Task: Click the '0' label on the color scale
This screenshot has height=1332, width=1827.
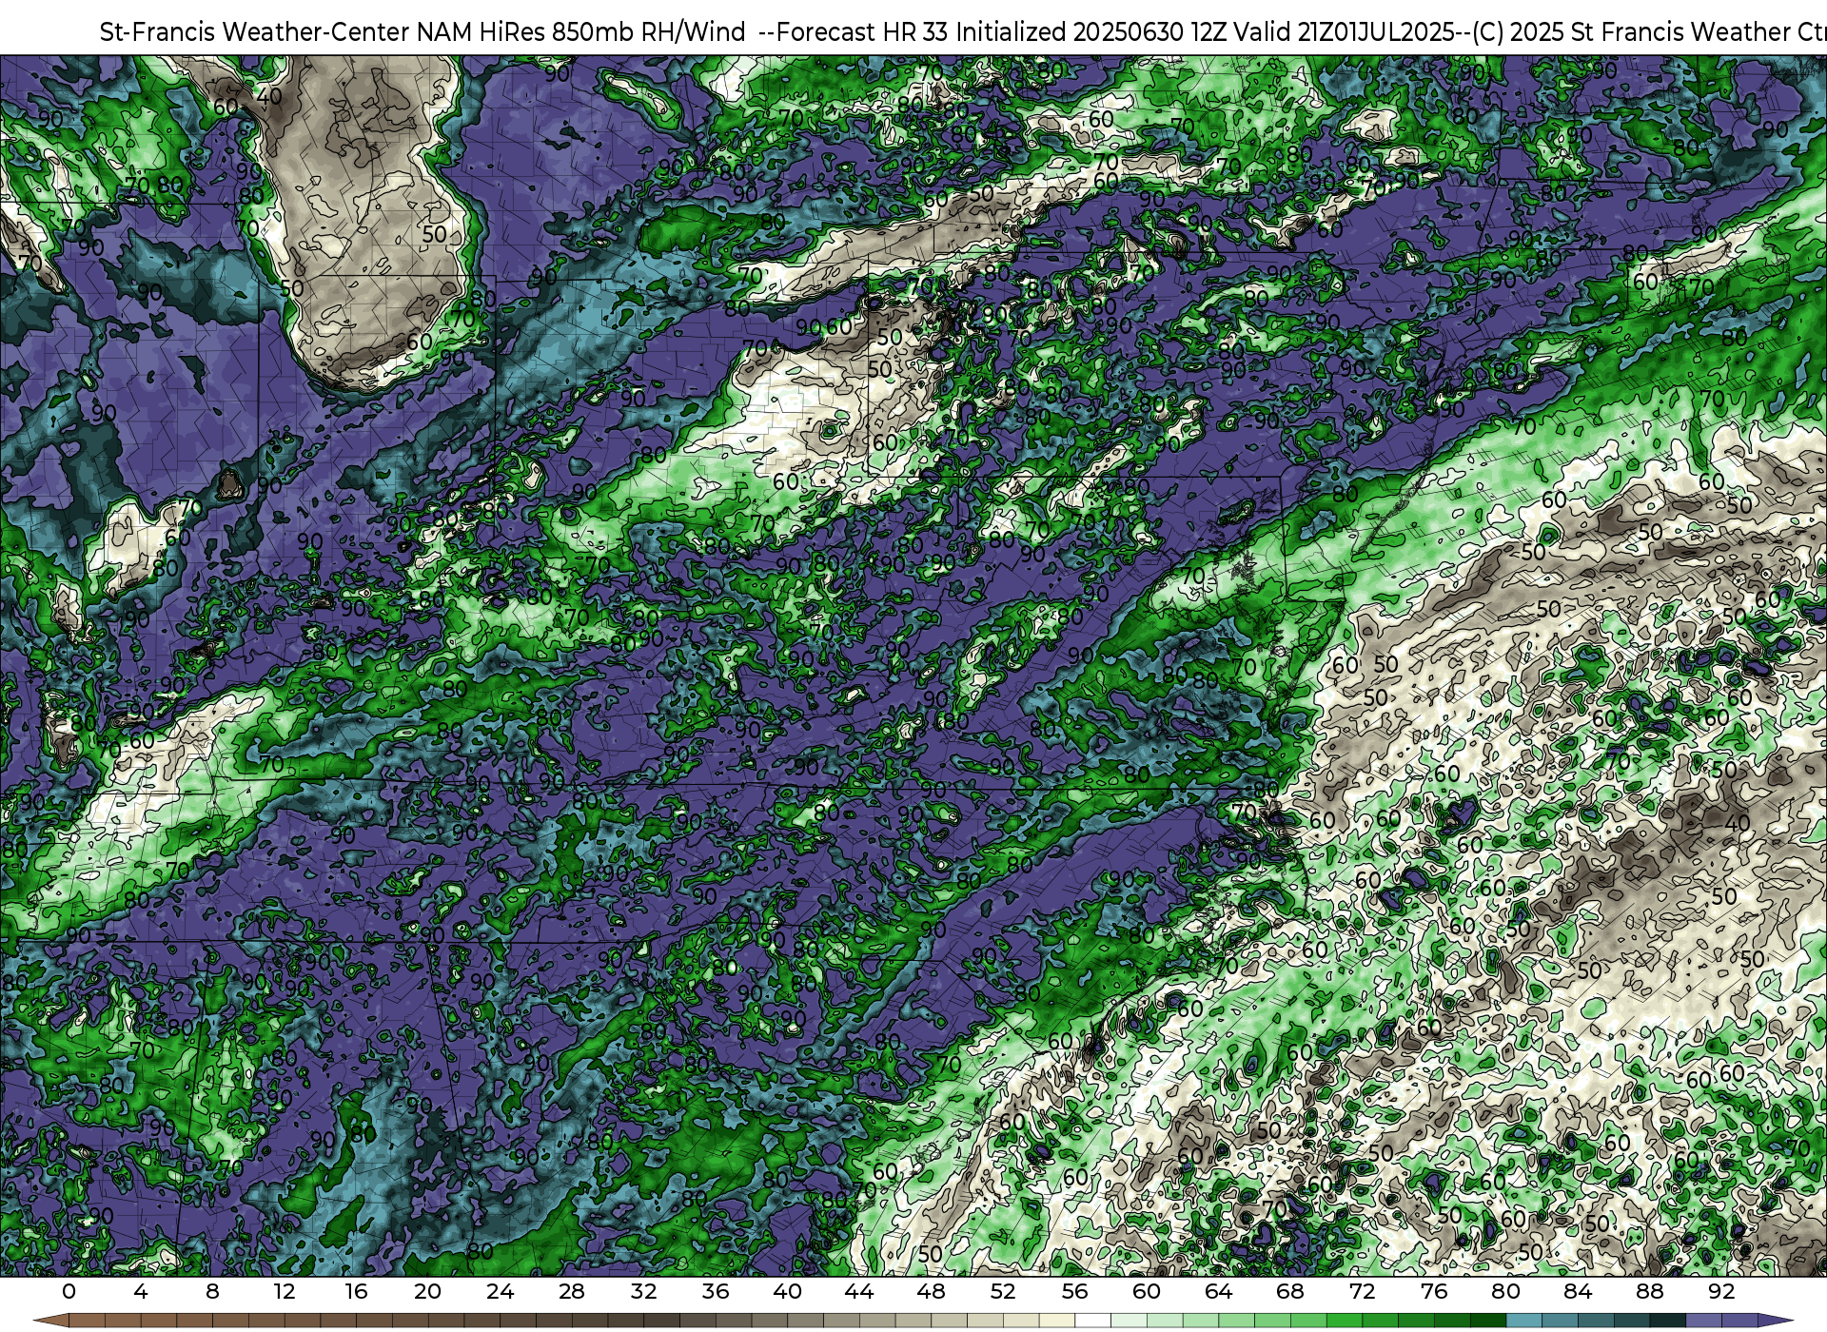Action: pyautogui.click(x=69, y=1292)
